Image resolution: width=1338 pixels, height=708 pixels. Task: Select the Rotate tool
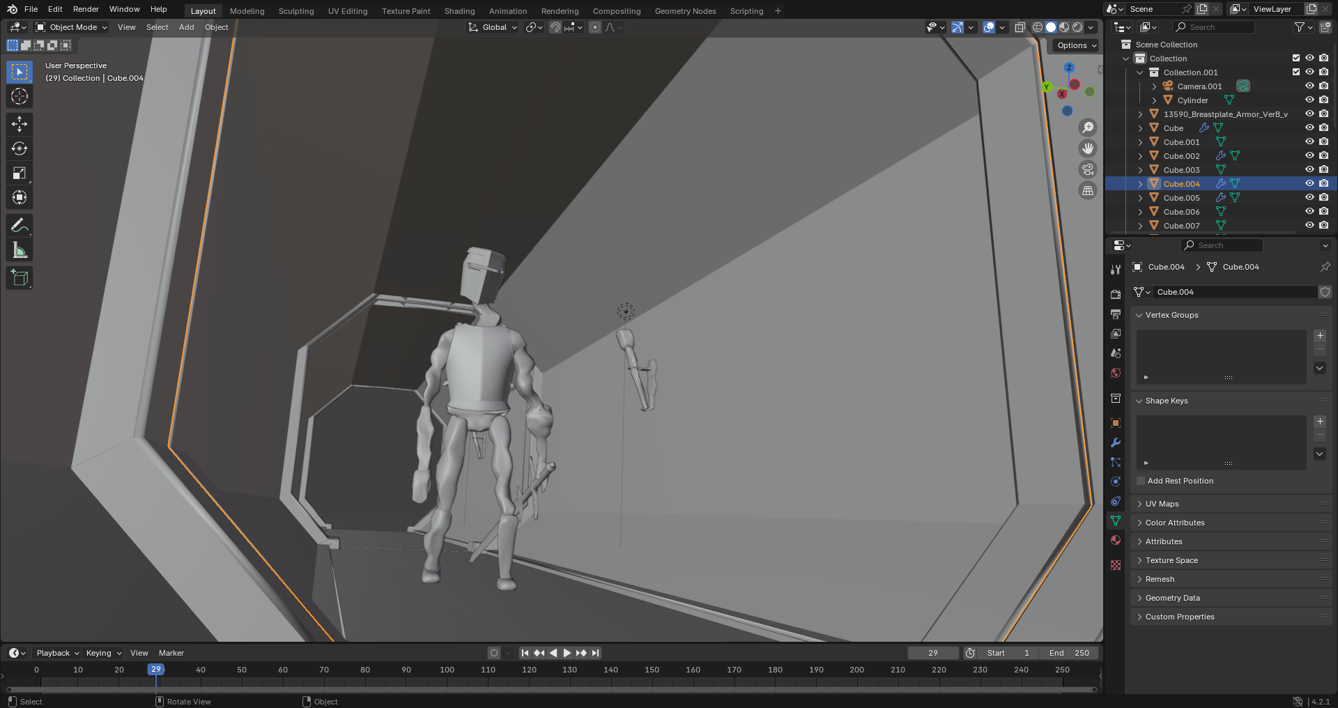tap(20, 148)
